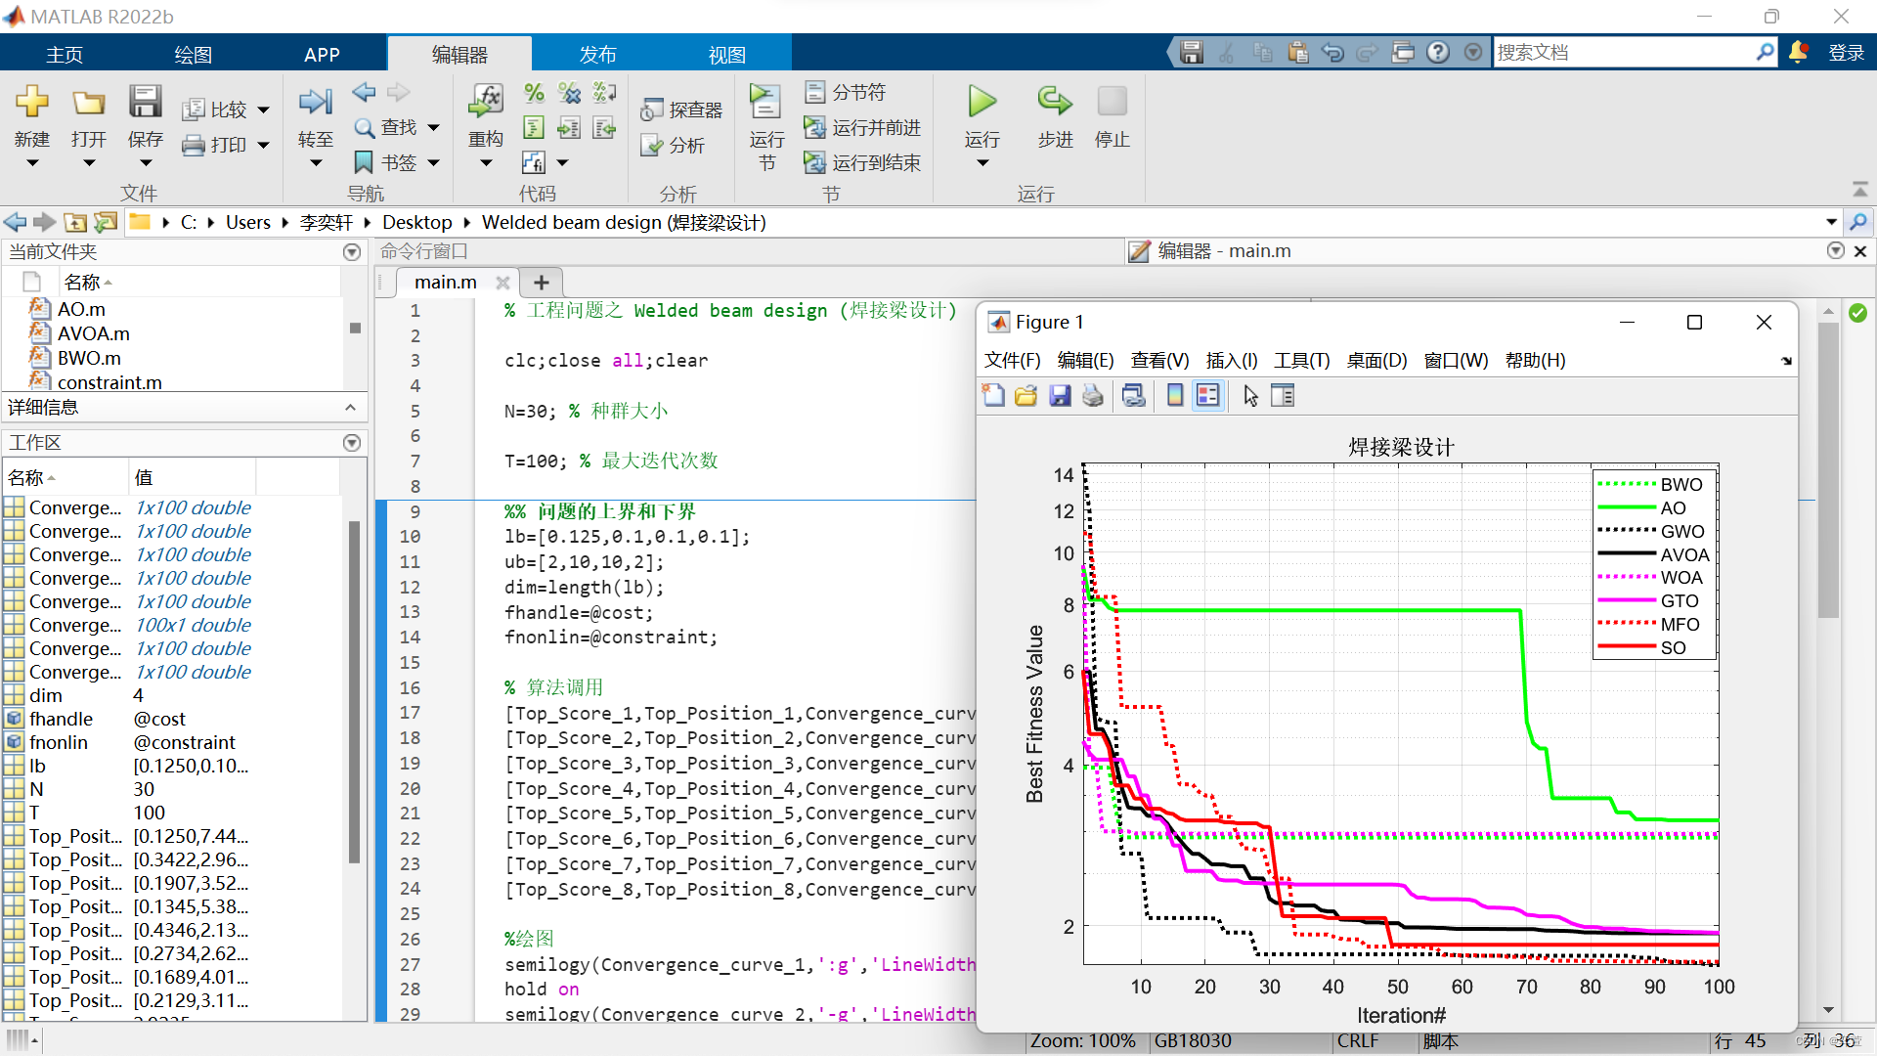
Task: Collapse the Details panel chevron
Action: [x=351, y=407]
